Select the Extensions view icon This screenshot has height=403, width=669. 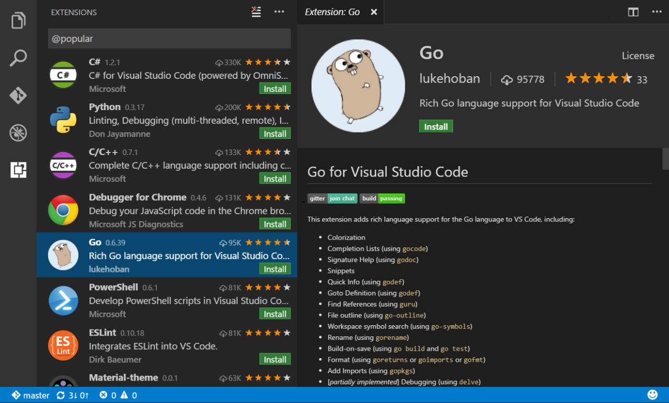[x=18, y=170]
